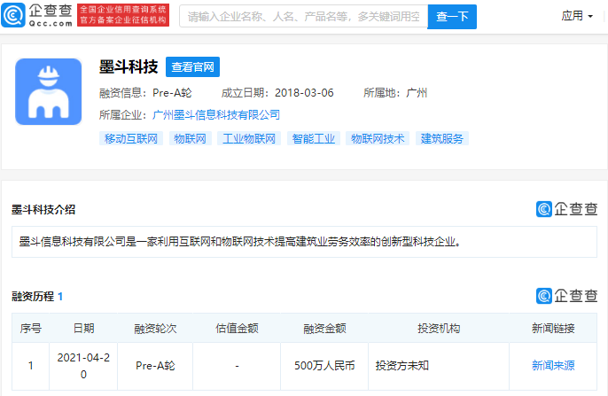Click the 序号 column header
The width and height of the screenshot is (608, 396).
click(31, 328)
